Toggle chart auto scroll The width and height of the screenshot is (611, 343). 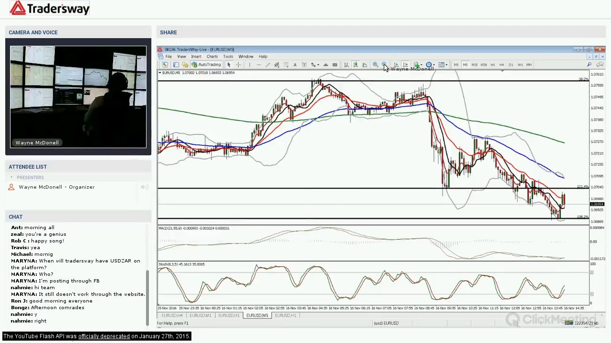[x=396, y=64]
